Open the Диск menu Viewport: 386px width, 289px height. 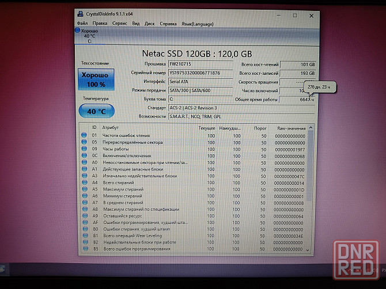coord(149,24)
